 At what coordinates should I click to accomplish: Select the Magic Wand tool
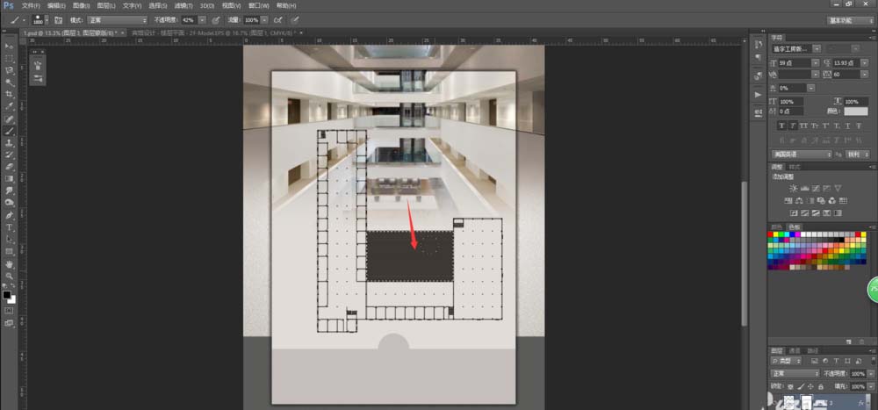coord(9,83)
